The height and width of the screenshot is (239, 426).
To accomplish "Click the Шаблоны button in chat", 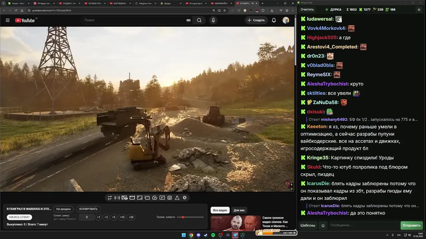I will tap(308, 225).
